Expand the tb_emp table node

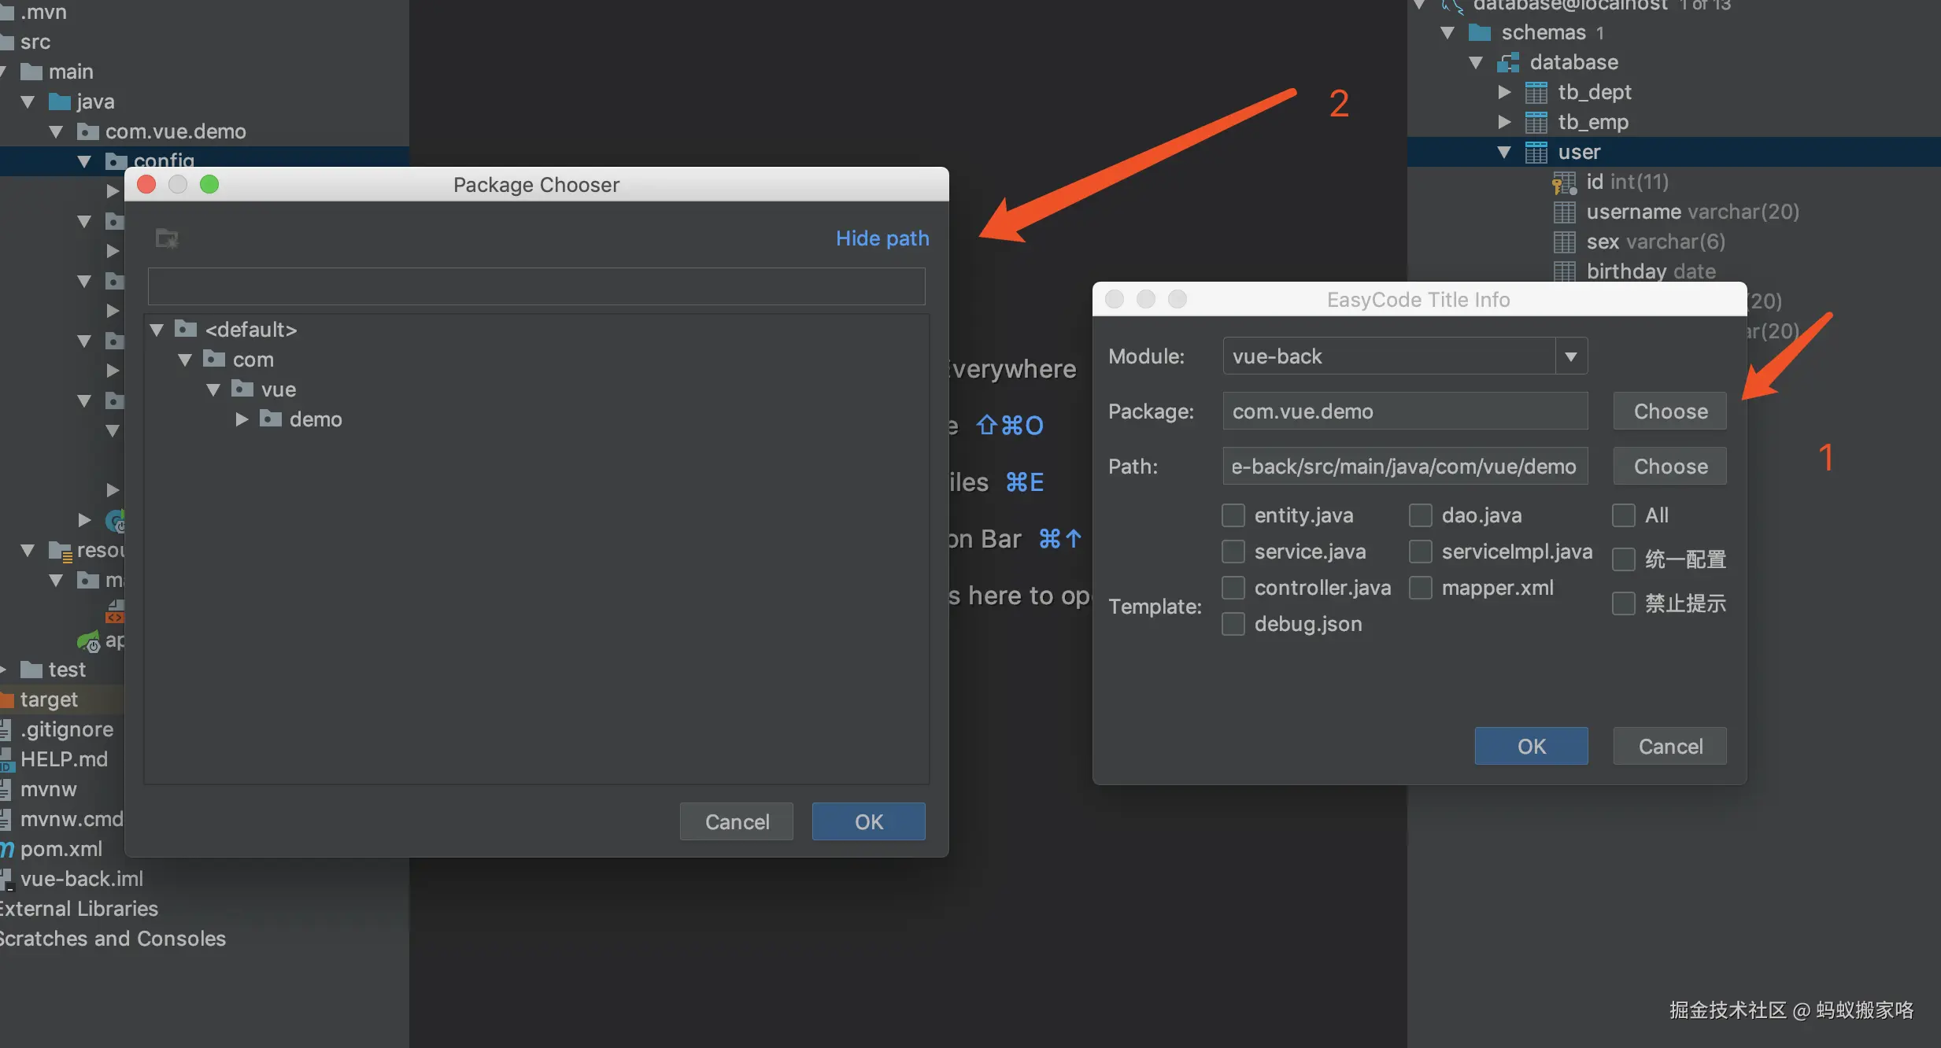coord(1504,122)
